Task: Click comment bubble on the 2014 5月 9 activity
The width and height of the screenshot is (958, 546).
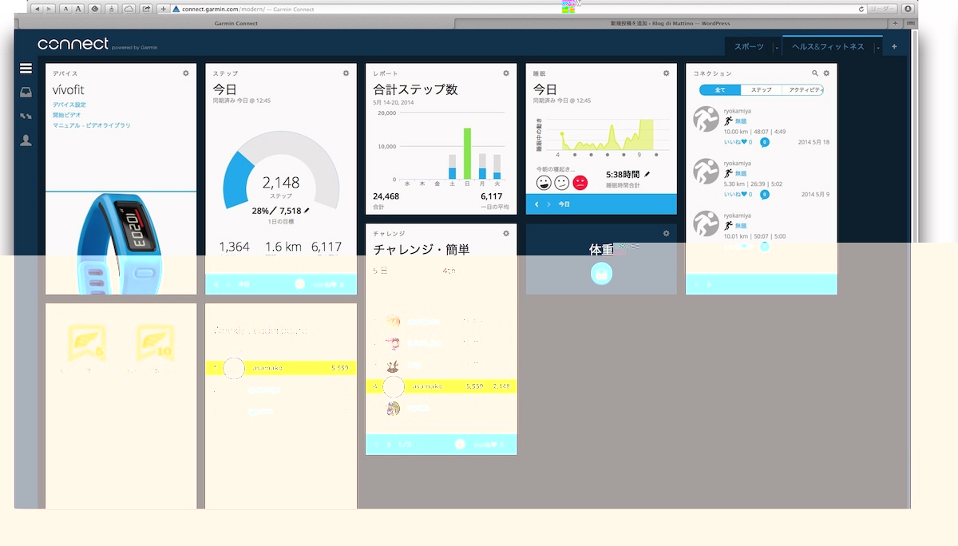Action: (764, 194)
